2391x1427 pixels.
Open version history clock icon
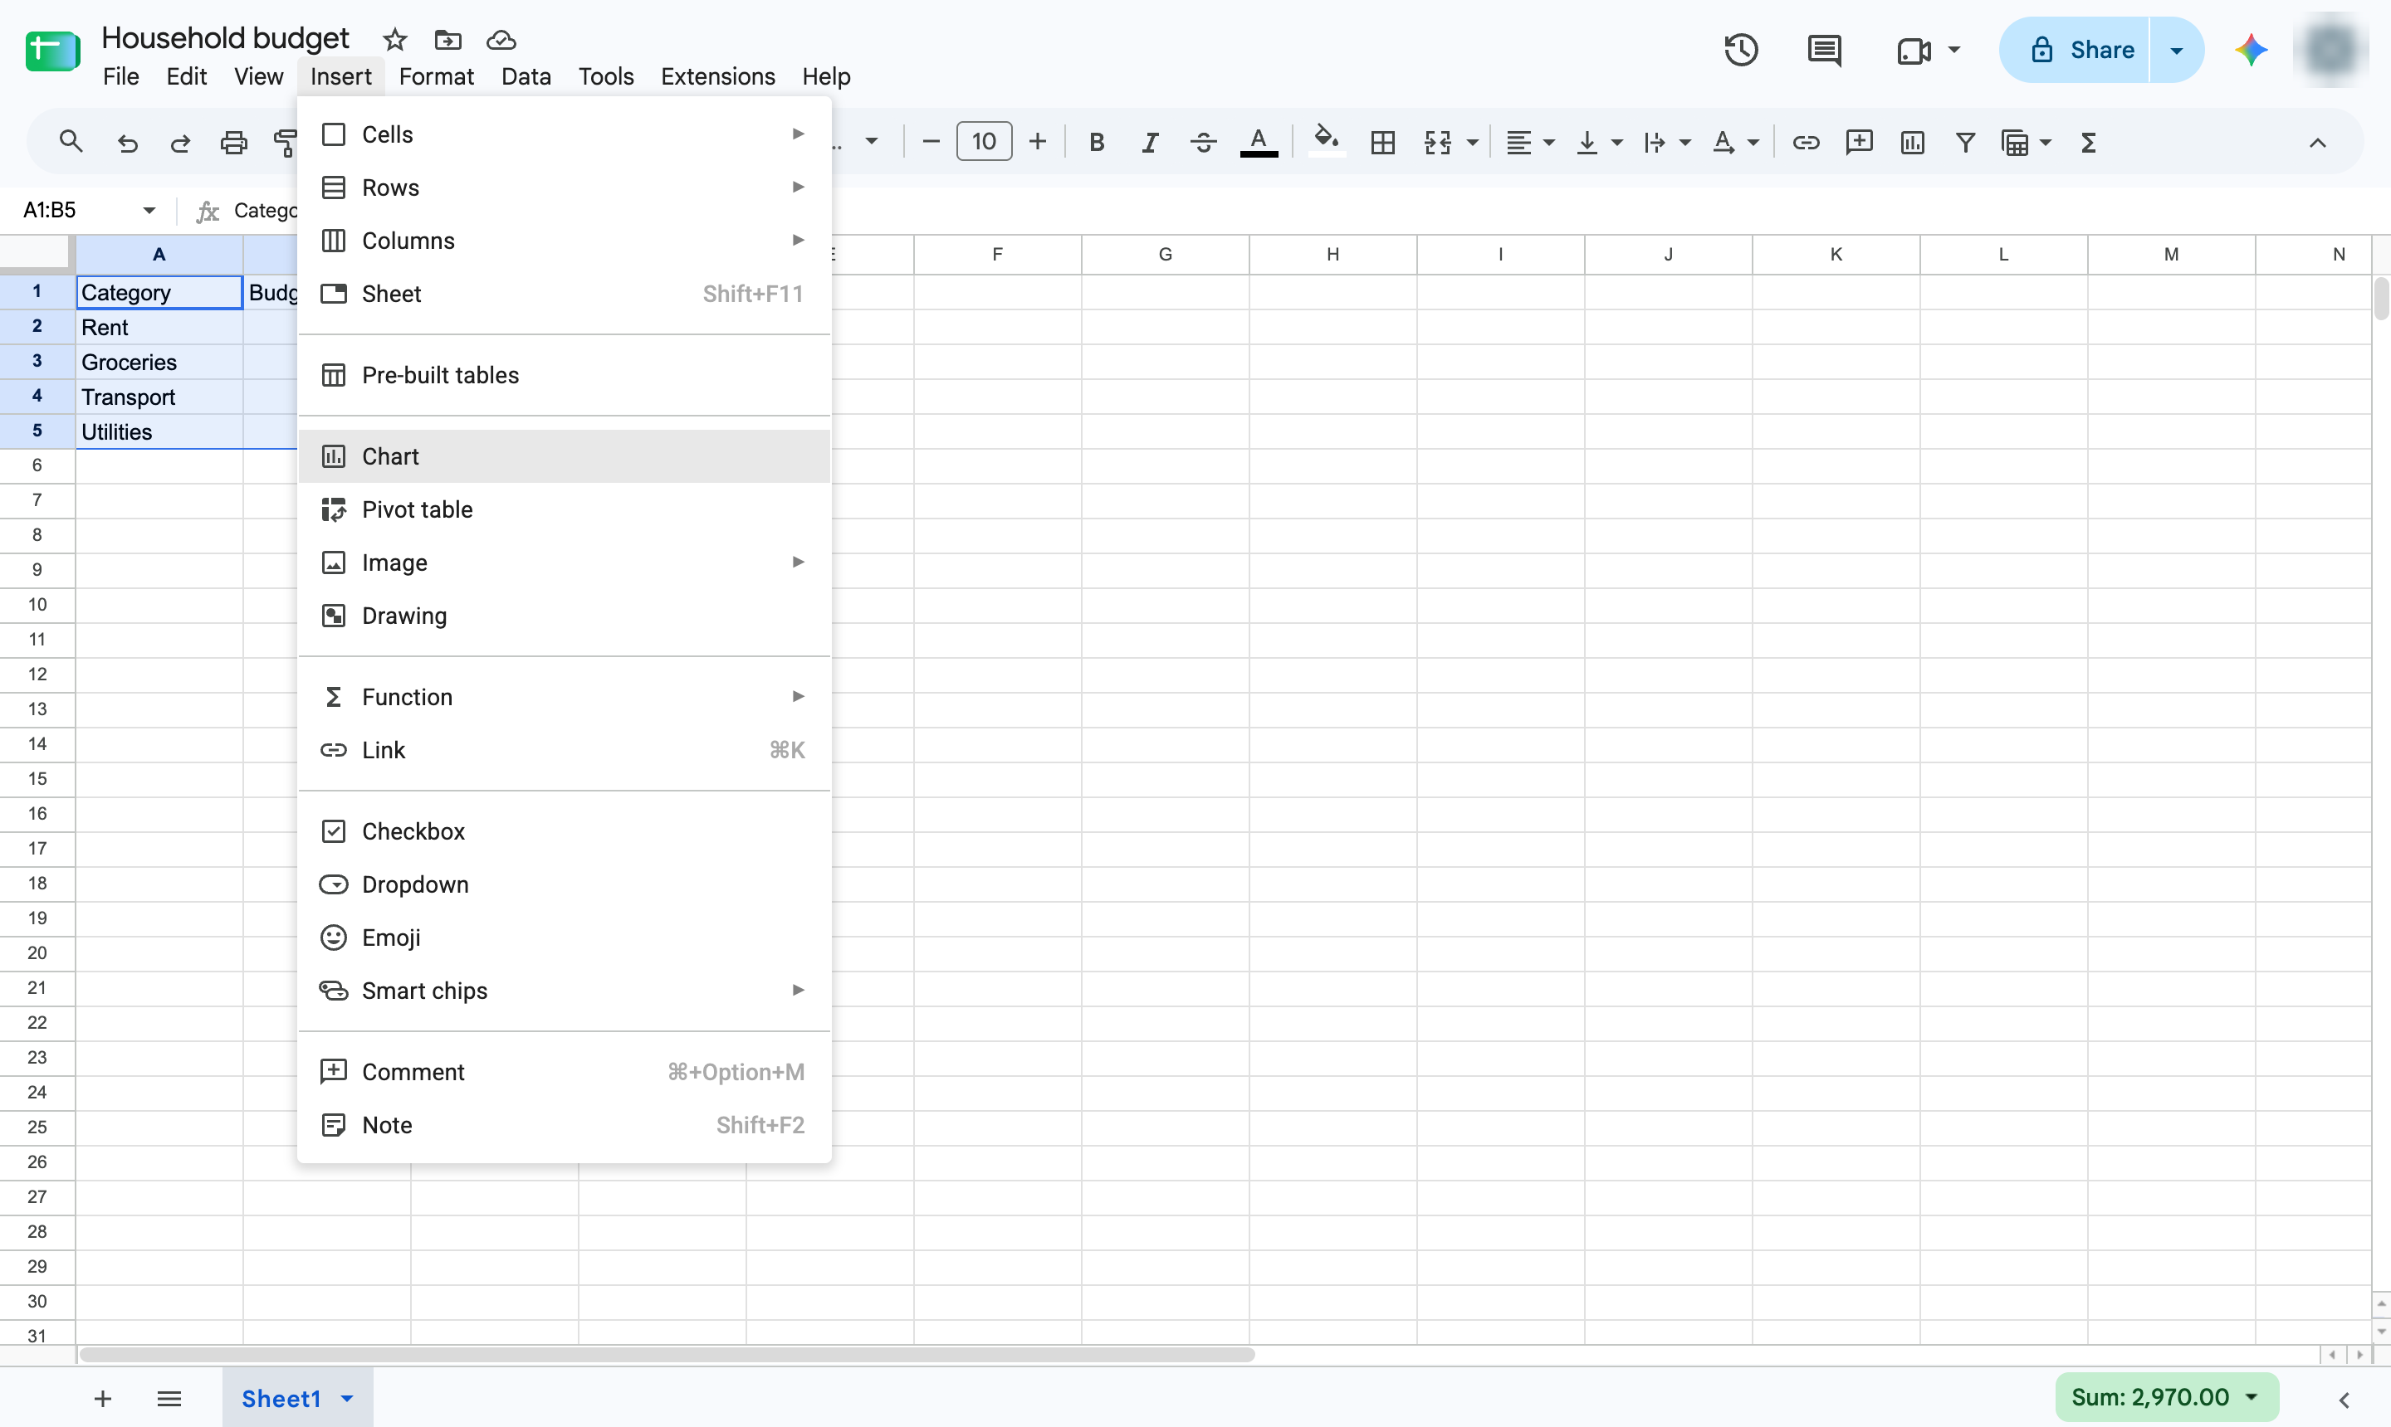pos(1741,50)
